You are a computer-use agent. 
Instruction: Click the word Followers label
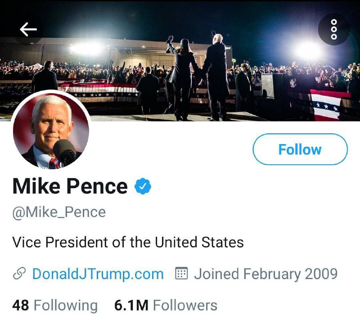185,306
